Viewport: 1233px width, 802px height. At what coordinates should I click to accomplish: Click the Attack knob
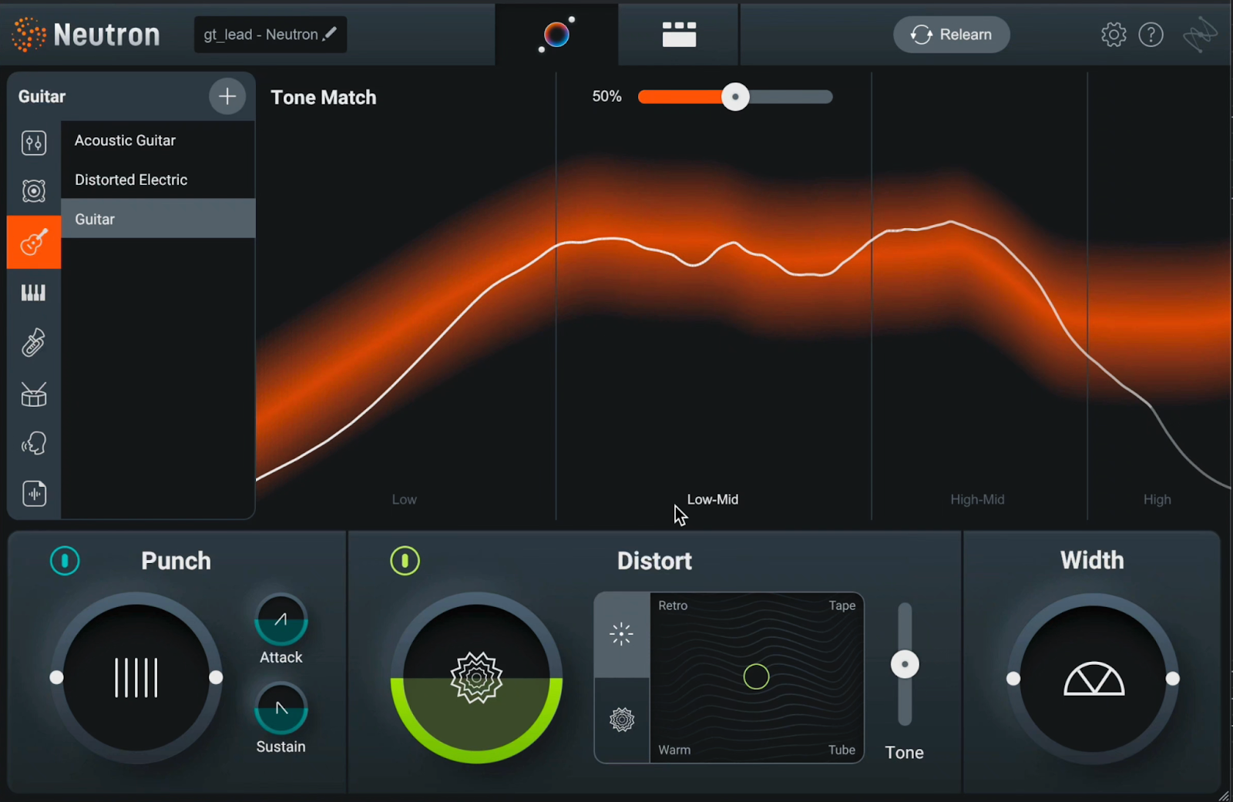click(281, 619)
